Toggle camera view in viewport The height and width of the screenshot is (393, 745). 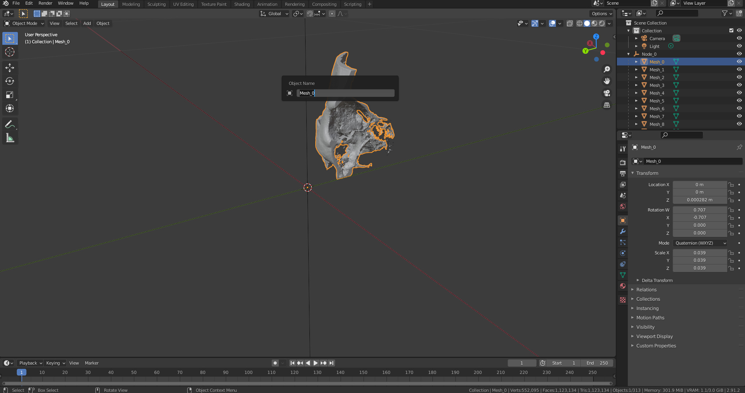tap(606, 93)
